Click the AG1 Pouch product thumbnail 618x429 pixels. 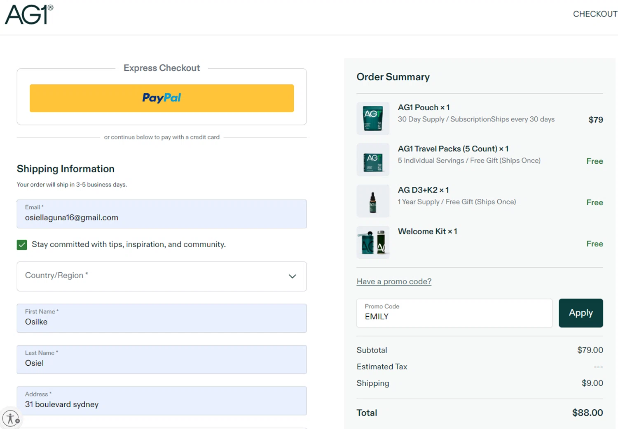[373, 118]
